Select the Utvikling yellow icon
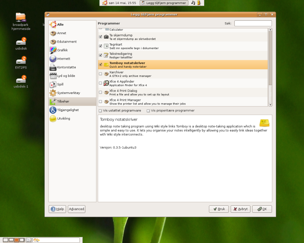The image size is (304, 243). tap(53, 119)
